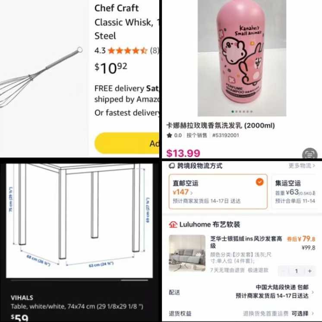The height and width of the screenshot is (322, 322).
Task: Expand the 配送 delivery details chevron
Action: [x=313, y=292]
